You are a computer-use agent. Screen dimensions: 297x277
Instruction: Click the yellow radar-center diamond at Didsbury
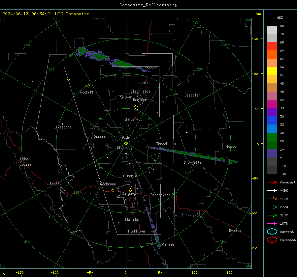pos(126,144)
